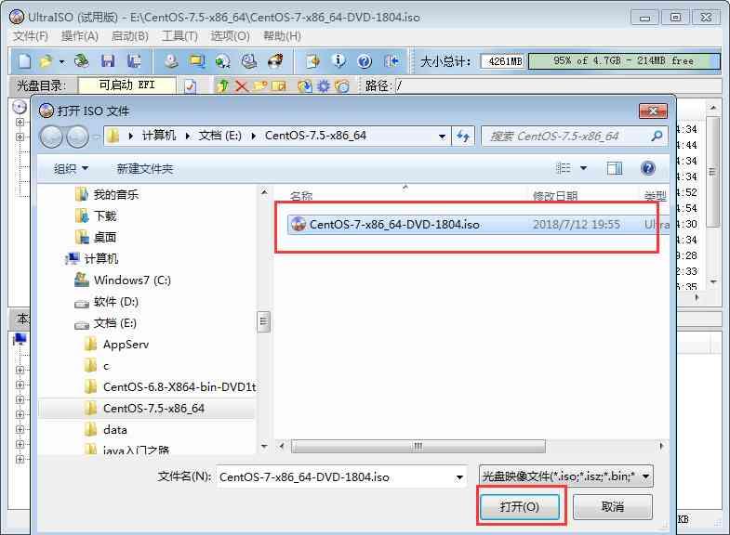This screenshot has width=730, height=535.
Task: Click the New file toolbar icon
Action: 25,61
